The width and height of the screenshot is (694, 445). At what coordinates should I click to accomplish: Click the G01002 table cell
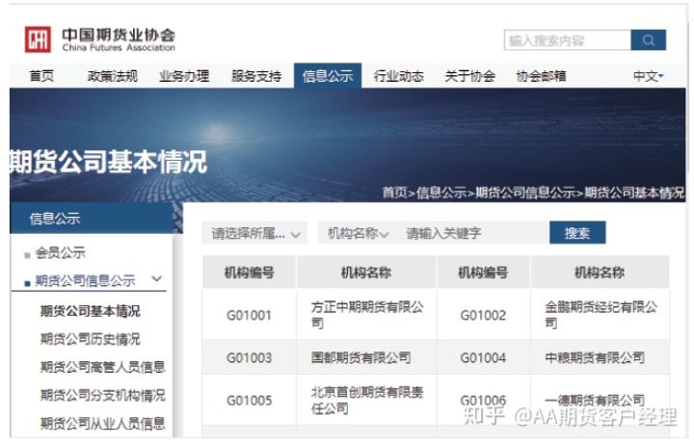coord(483,315)
